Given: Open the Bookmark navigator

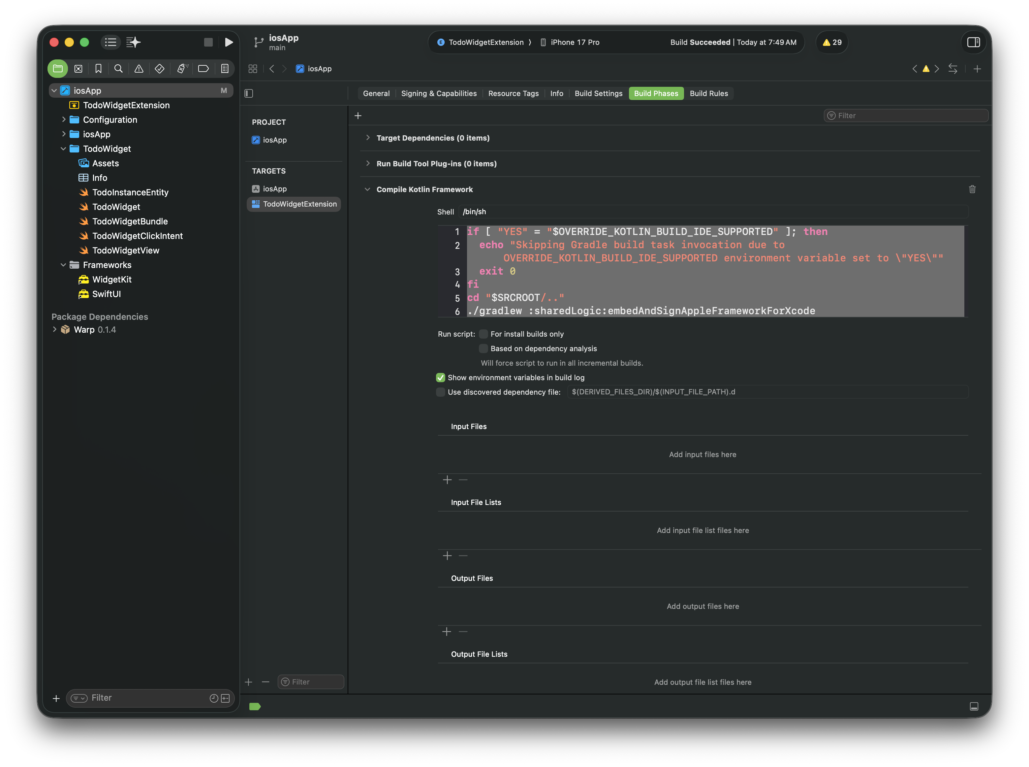Looking at the screenshot, I should point(98,69).
